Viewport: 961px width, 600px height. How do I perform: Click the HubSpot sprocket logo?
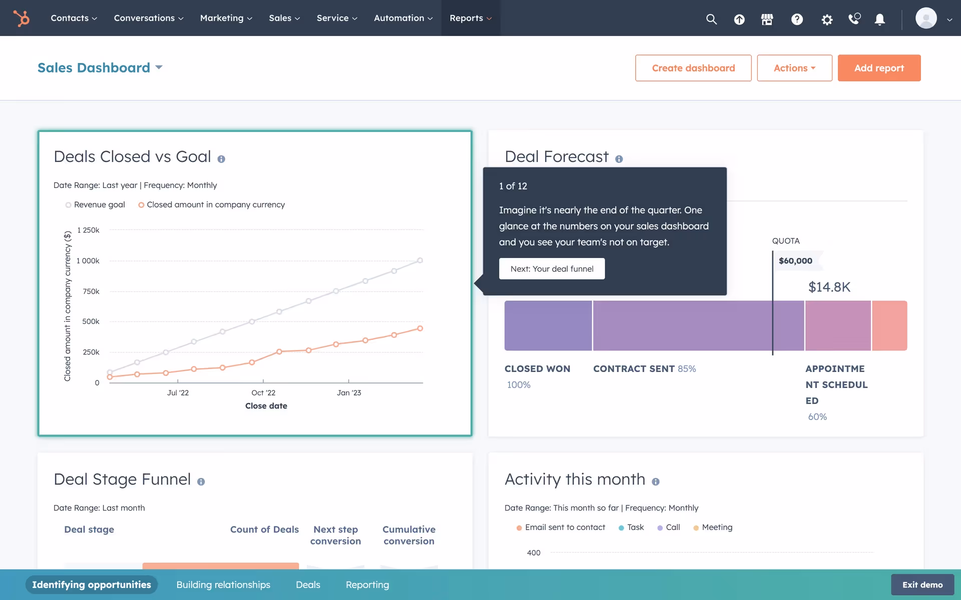click(x=21, y=18)
